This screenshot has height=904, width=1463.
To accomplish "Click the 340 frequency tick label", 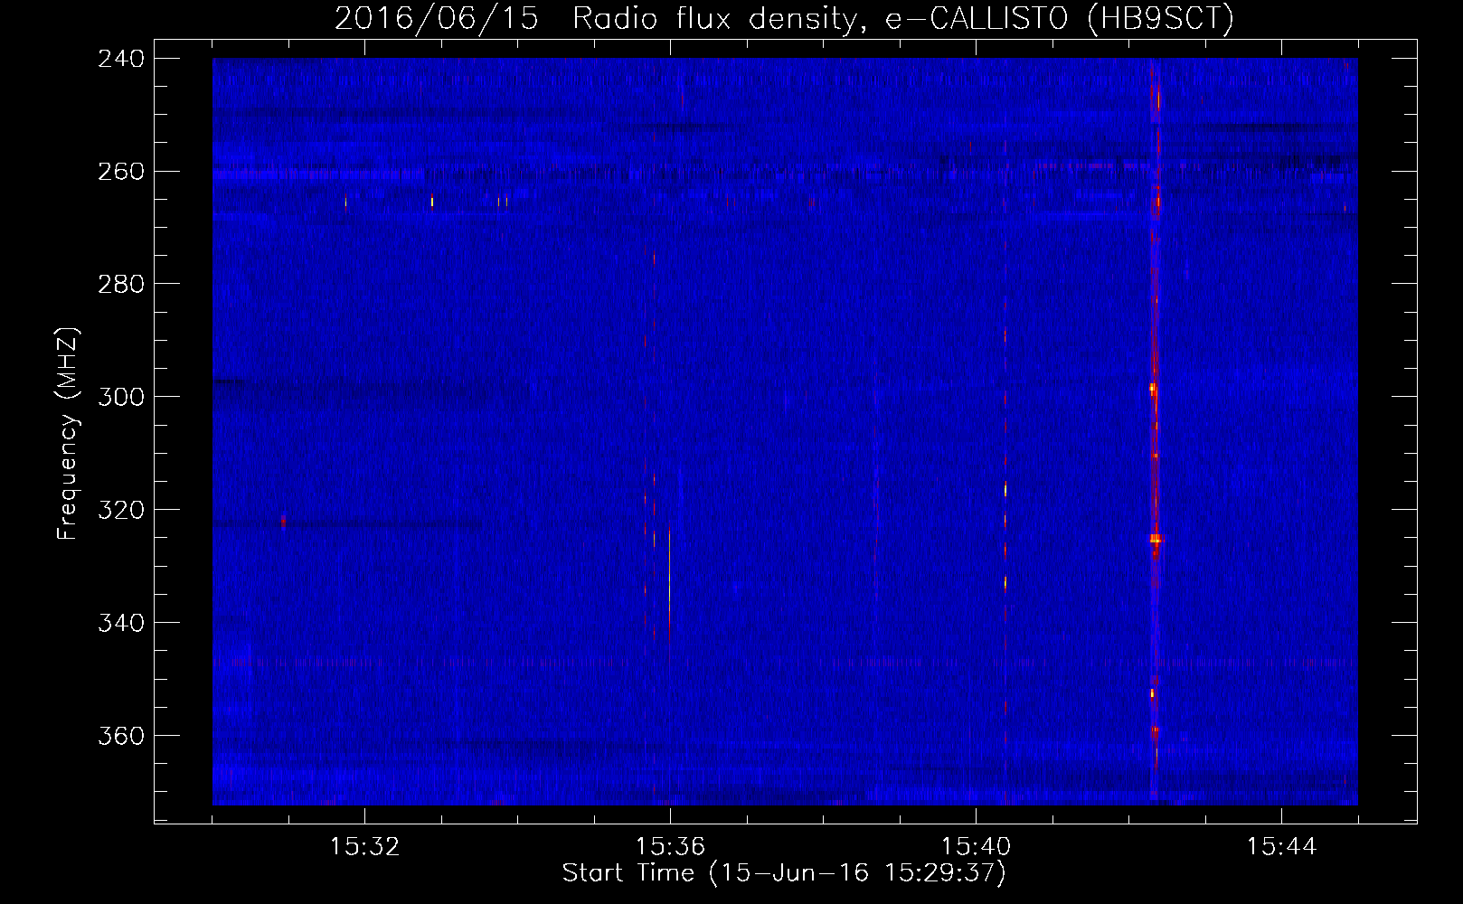I will click(120, 623).
